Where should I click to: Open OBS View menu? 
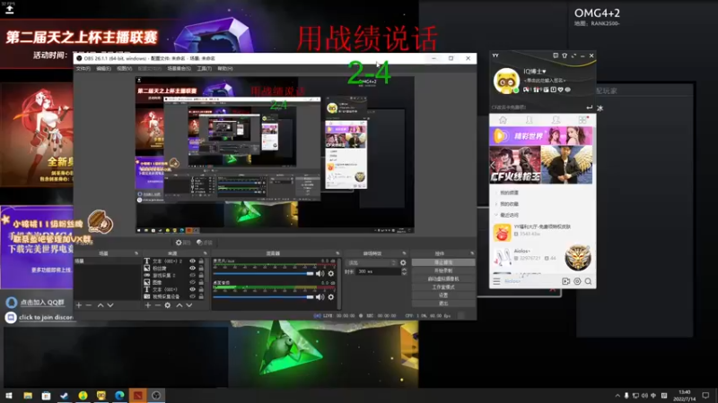coord(124,69)
